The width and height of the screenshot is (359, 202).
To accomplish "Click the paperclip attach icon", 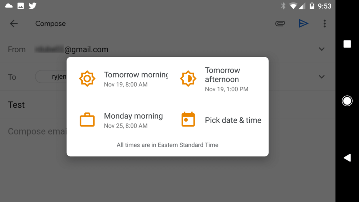I will click(280, 23).
